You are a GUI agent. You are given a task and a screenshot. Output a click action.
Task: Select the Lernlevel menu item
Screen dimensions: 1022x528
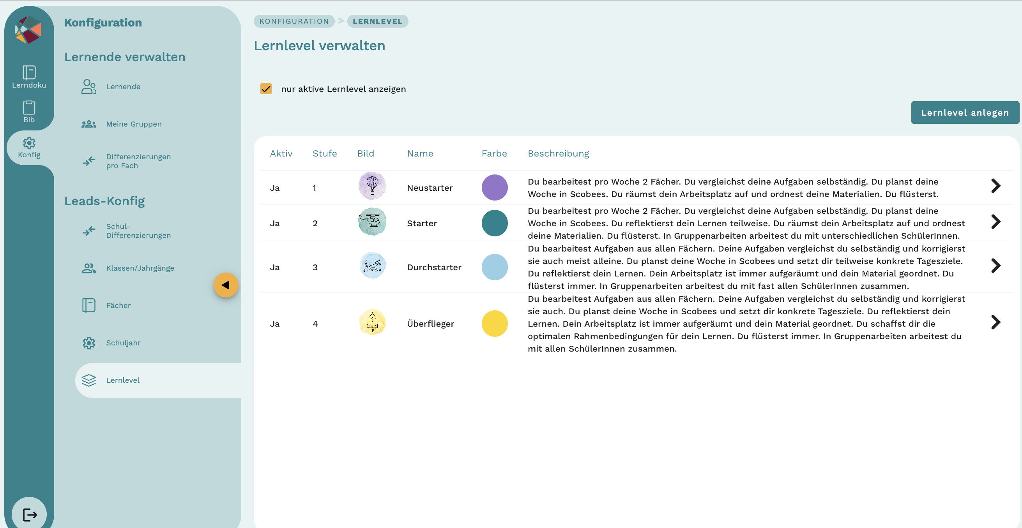point(123,380)
